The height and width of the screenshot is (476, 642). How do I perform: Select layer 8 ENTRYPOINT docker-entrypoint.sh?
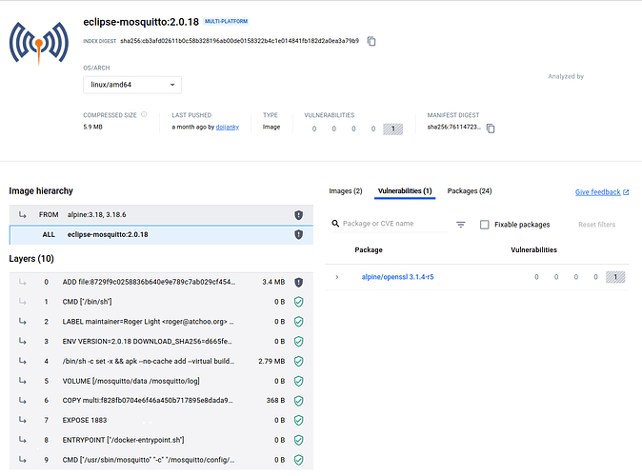pyautogui.click(x=124, y=440)
